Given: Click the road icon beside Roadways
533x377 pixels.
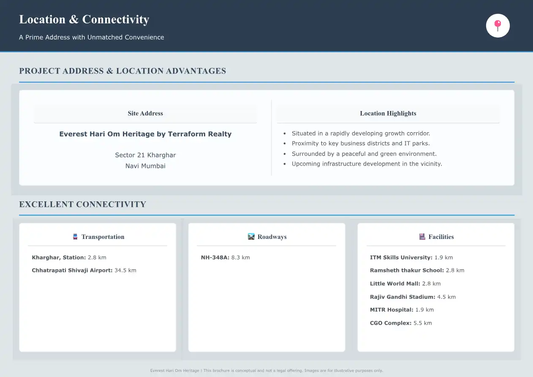Looking at the screenshot, I should [x=251, y=236].
